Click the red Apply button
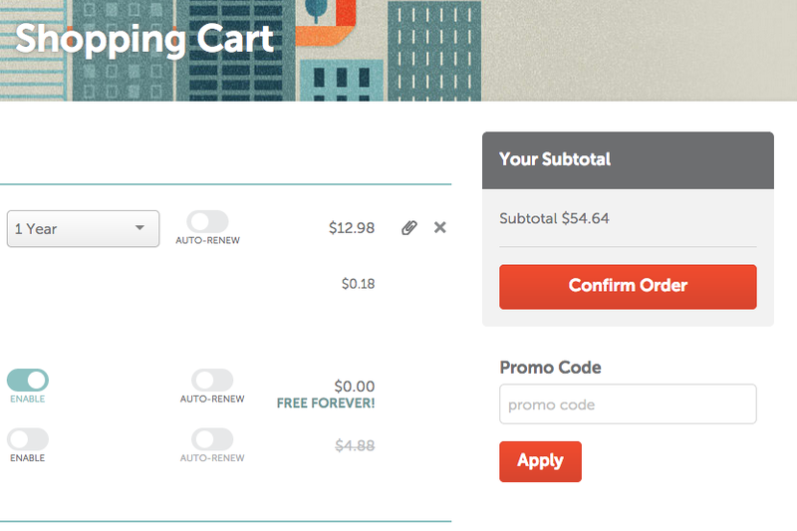The height and width of the screenshot is (531, 797). click(x=540, y=461)
